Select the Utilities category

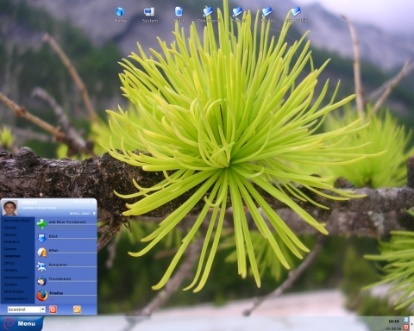pos(10,271)
